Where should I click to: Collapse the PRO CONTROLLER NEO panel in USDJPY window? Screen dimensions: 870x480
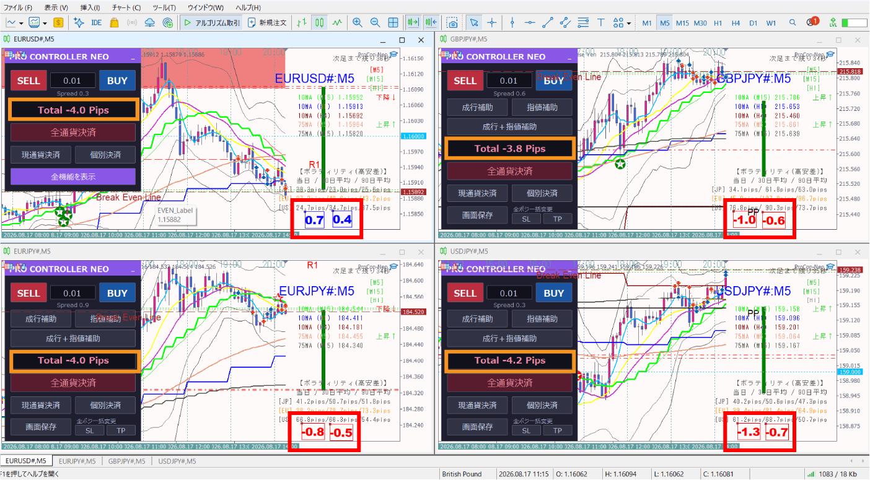coord(569,269)
